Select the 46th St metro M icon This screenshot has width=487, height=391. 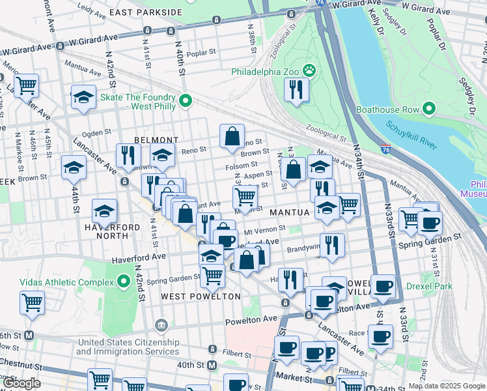(29, 336)
